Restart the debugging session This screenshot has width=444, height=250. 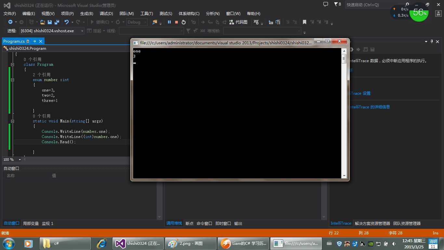184,22
